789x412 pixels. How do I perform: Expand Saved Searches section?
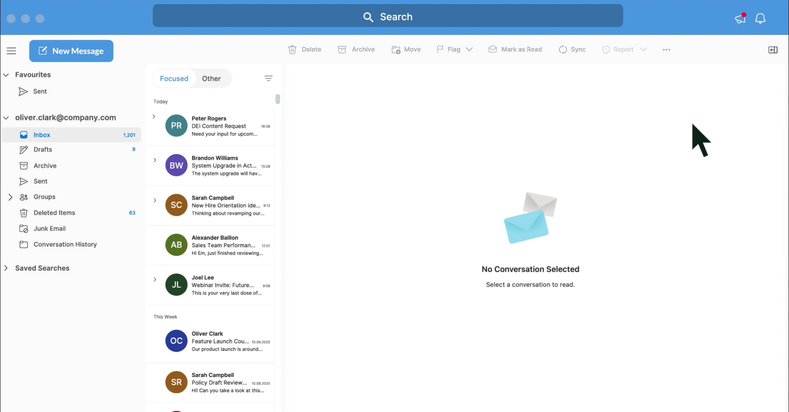6,268
